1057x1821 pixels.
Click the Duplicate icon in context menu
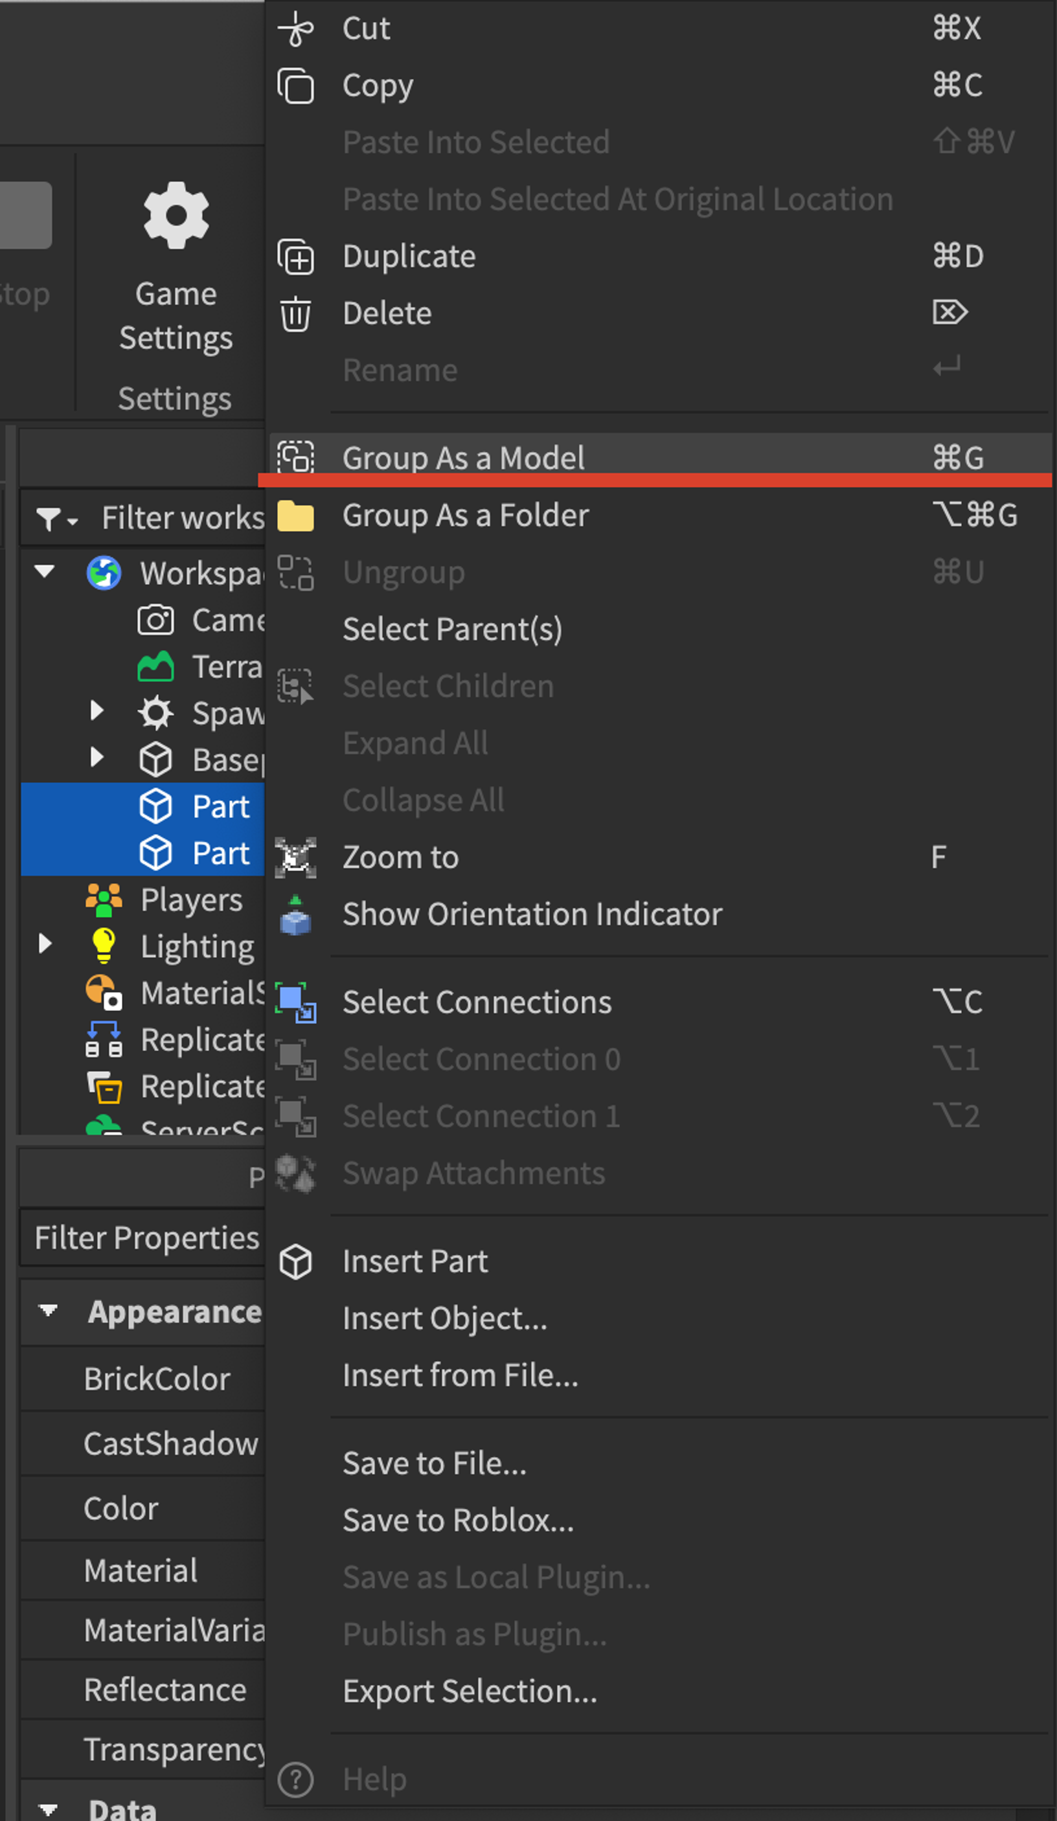coord(296,256)
